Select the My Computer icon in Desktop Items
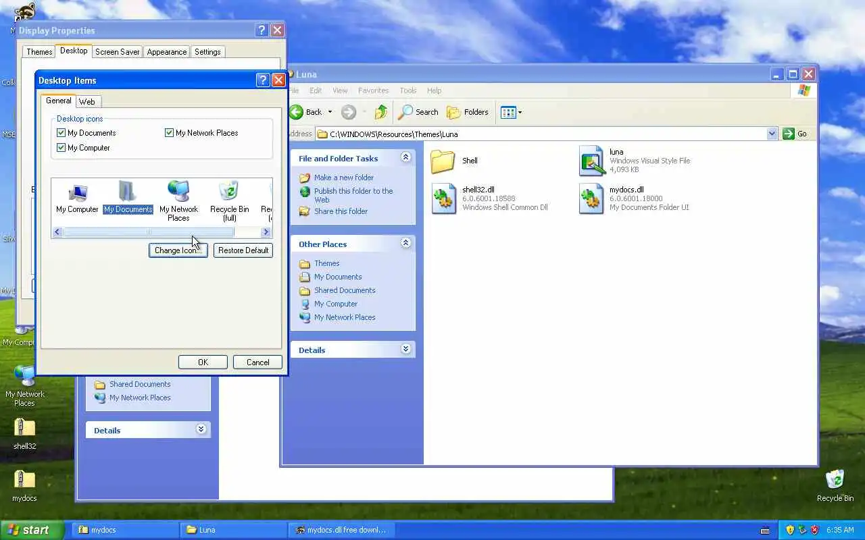This screenshot has width=865, height=540. (x=77, y=193)
